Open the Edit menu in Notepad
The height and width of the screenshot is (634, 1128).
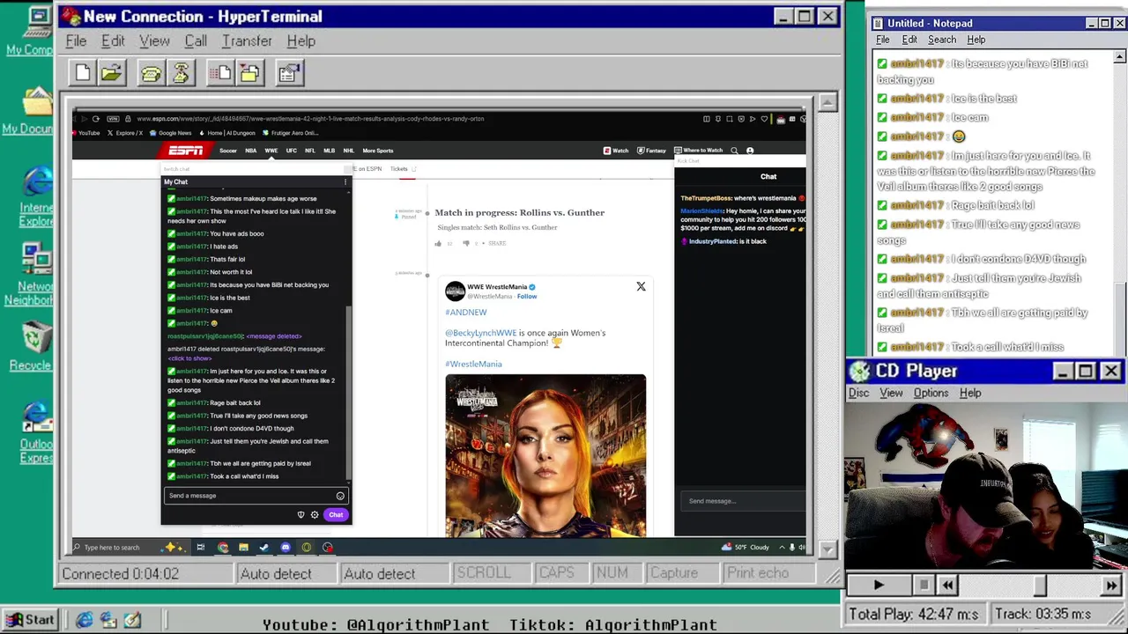point(909,40)
